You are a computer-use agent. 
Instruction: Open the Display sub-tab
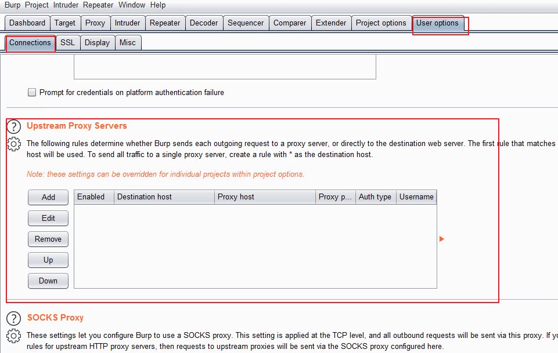[x=97, y=43]
